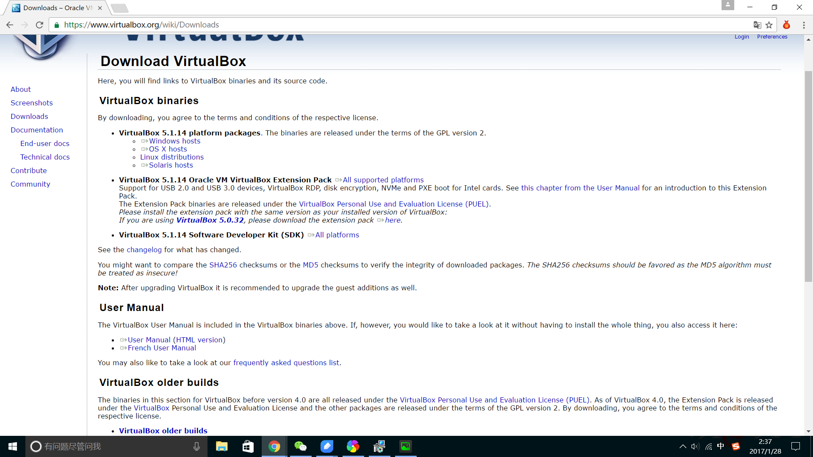The height and width of the screenshot is (457, 813).
Task: Click the browser Back arrow
Action: click(x=10, y=25)
